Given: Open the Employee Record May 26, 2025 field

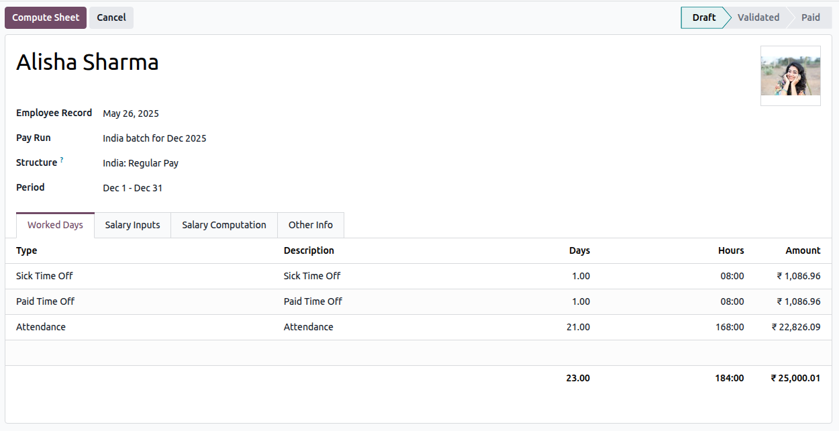Looking at the screenshot, I should point(131,113).
